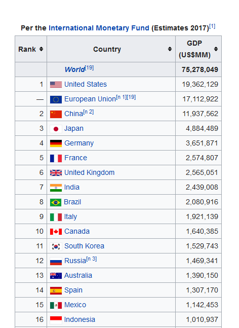The height and width of the screenshot is (328, 239).
Task: Click the Australia flag icon
Action: [56, 276]
